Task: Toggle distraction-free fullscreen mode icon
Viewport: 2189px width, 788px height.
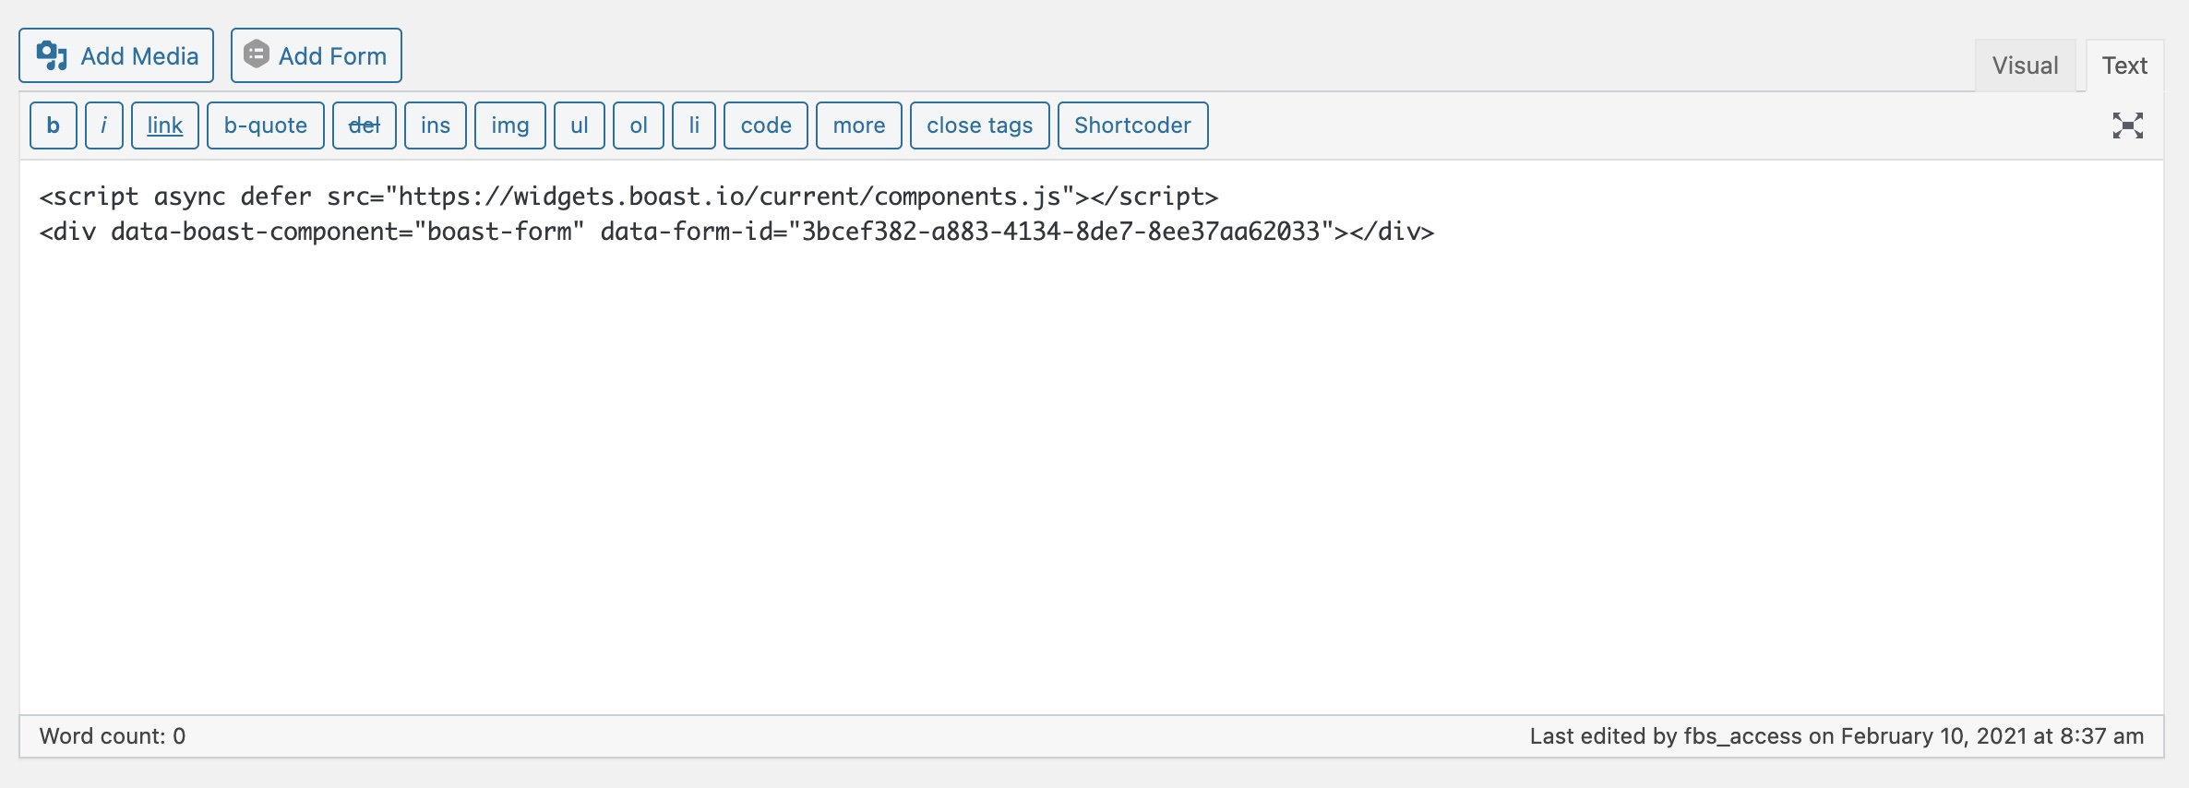Action: 2128,125
